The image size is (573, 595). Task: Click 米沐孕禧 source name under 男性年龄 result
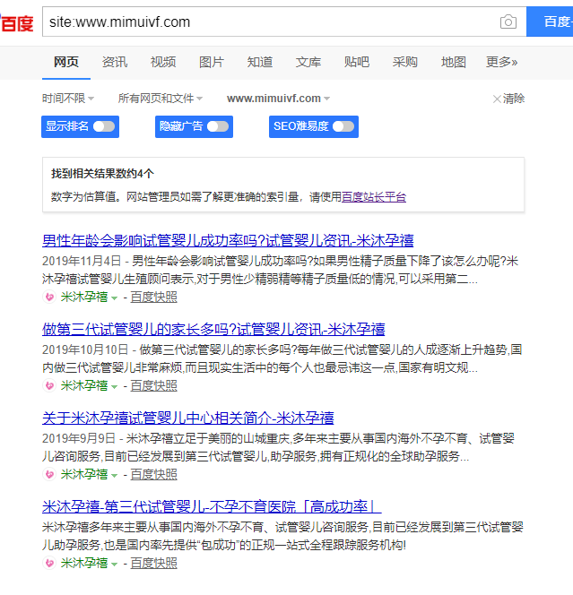(84, 297)
